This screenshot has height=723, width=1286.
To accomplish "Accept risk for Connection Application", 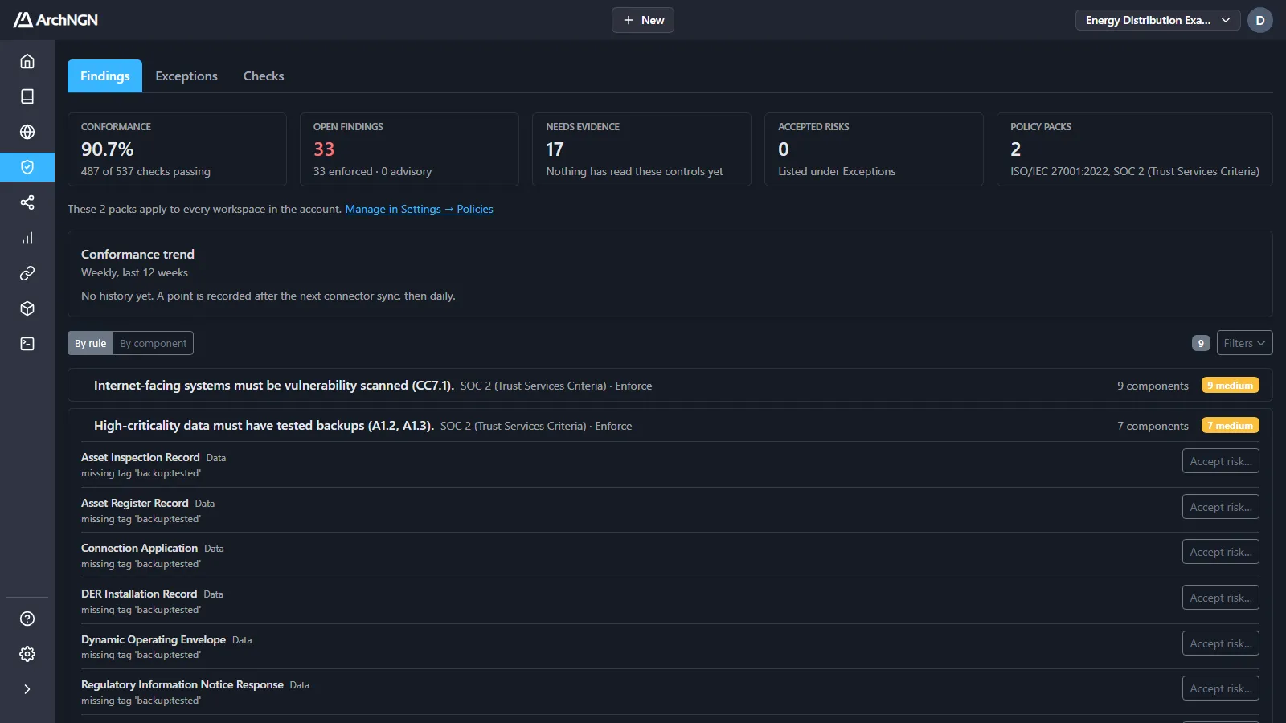I will [1220, 552].
